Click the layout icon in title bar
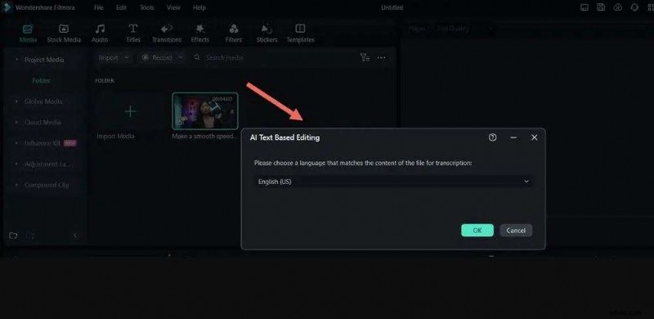The height and width of the screenshot is (319, 654). coord(585,7)
